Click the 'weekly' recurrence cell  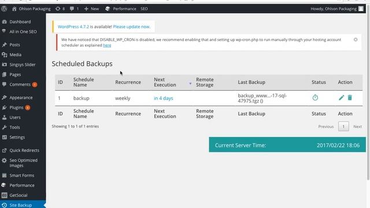[x=123, y=98]
